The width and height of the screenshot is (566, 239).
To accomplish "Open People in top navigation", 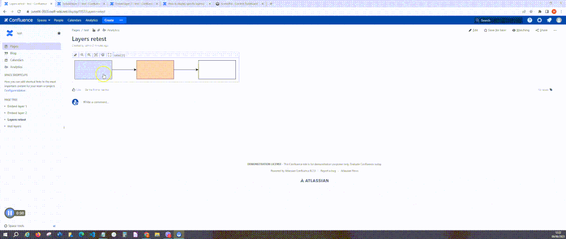I will [x=59, y=20].
